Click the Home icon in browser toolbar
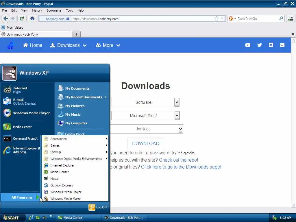296x222 pixels. (32, 18)
